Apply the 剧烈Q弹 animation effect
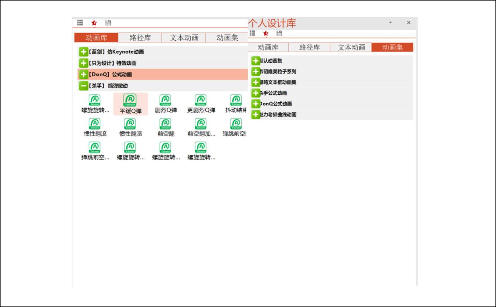The image size is (496, 307). point(165,100)
